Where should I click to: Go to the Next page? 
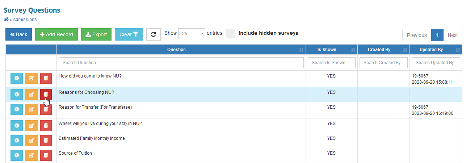pyautogui.click(x=453, y=35)
